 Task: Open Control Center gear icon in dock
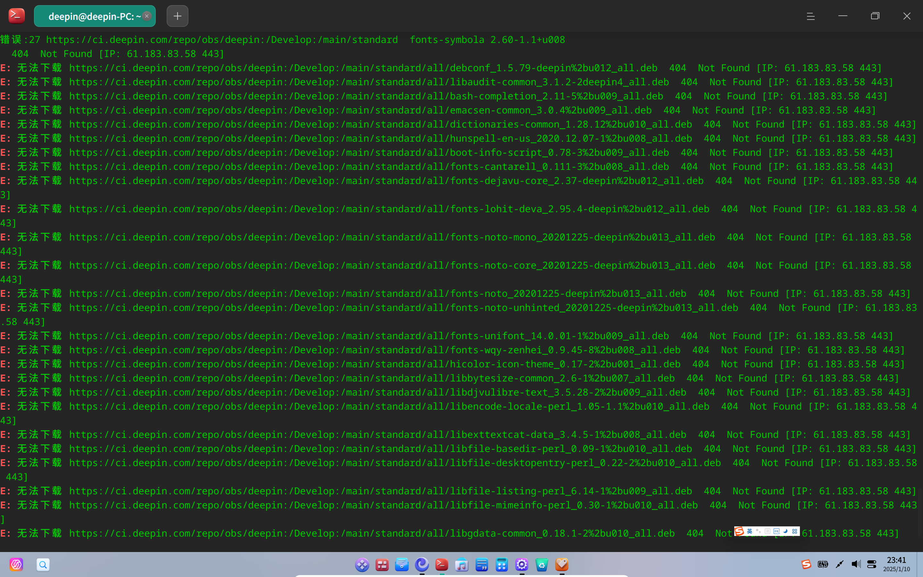(522, 564)
